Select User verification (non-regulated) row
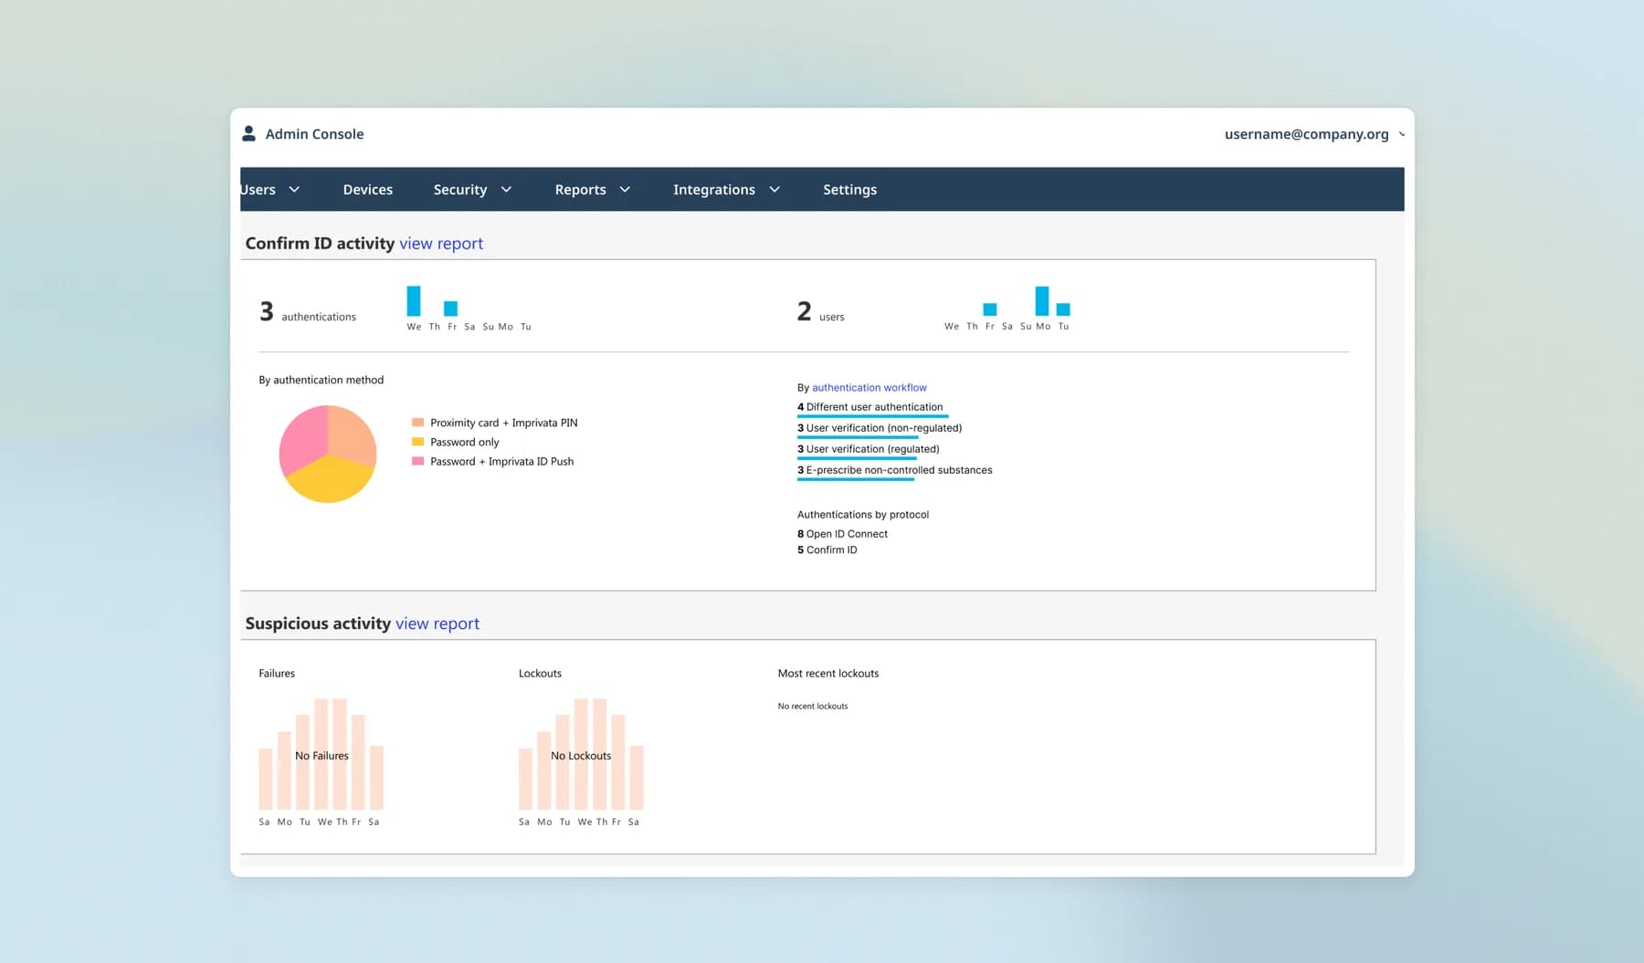1644x963 pixels. tap(880, 428)
